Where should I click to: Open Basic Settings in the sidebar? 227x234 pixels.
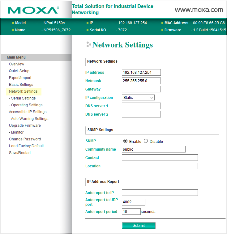tap(21, 85)
